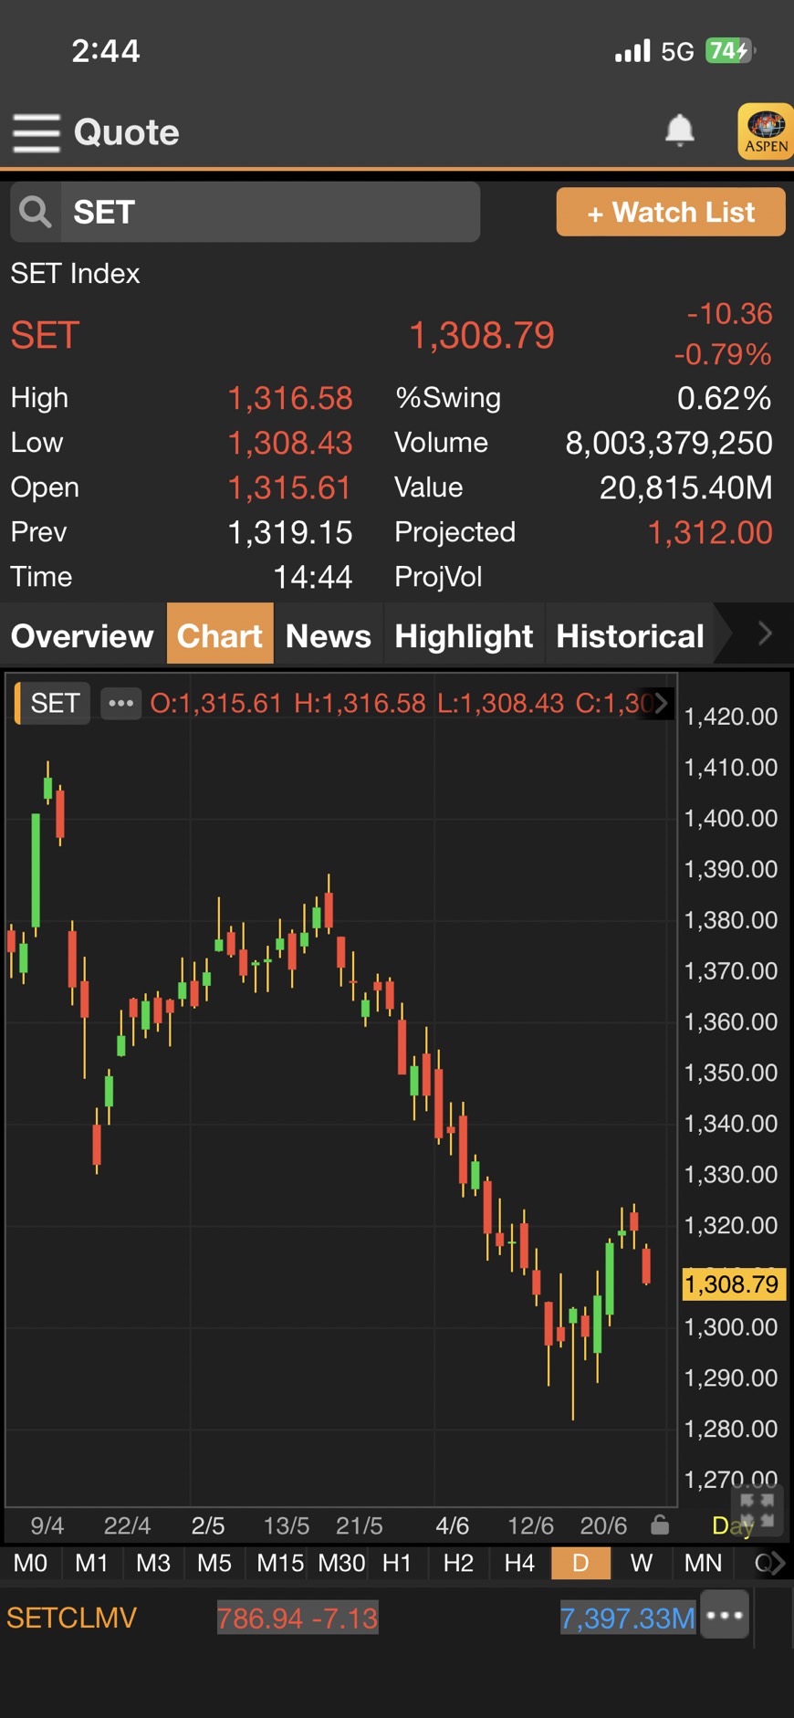Select M15 timeframe
794x1718 pixels.
click(x=280, y=1563)
